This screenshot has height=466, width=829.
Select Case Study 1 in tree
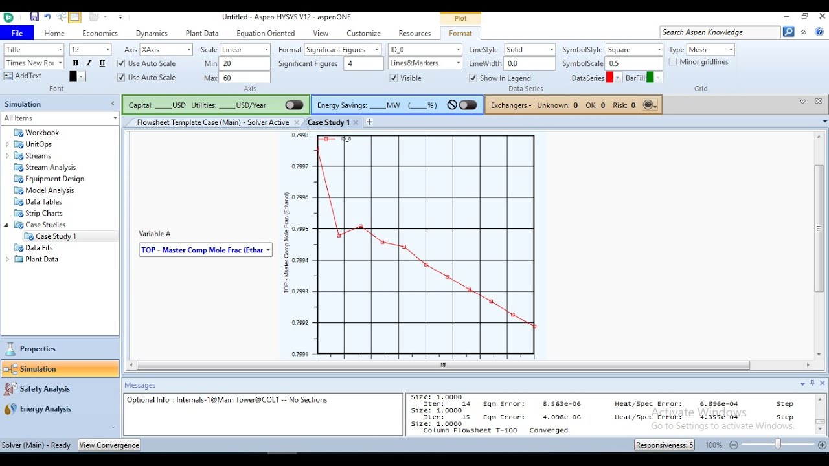[x=56, y=236]
